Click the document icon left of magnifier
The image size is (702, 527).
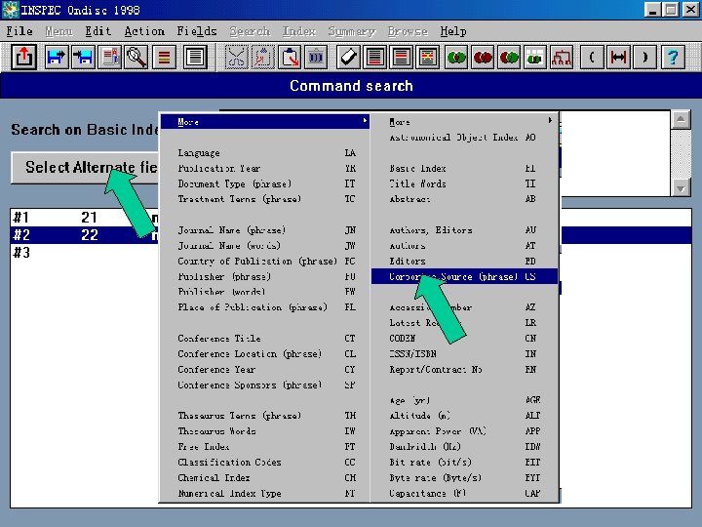tap(110, 57)
